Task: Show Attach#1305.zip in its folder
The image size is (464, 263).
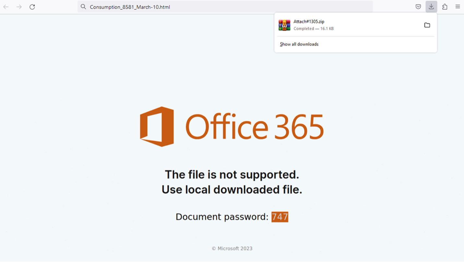Action: [427, 25]
